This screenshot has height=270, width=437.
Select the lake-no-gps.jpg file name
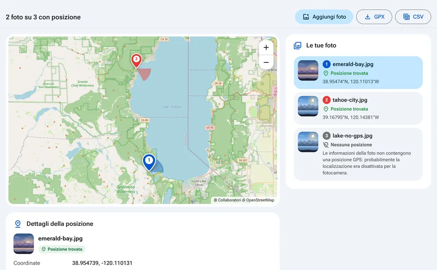pos(352,136)
